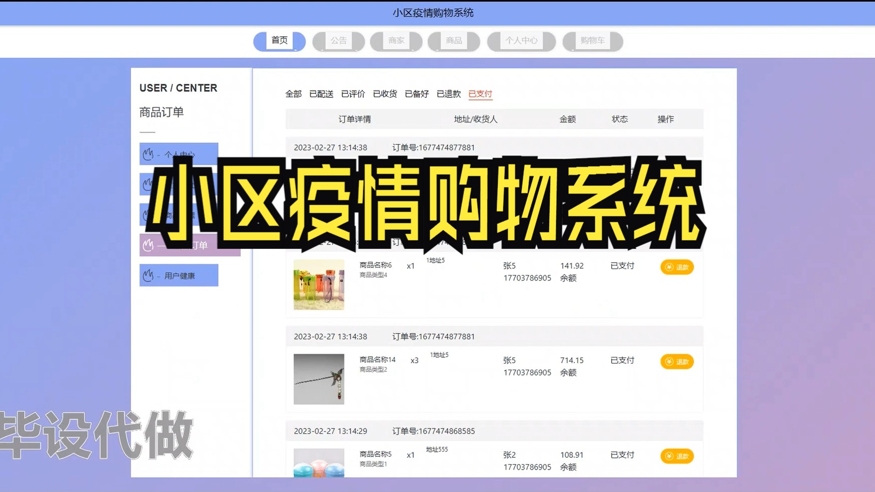Open the 商家 navigation tab
The width and height of the screenshot is (875, 492).
tap(396, 41)
